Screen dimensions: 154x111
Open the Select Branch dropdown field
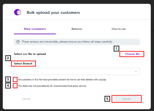pos(77,72)
